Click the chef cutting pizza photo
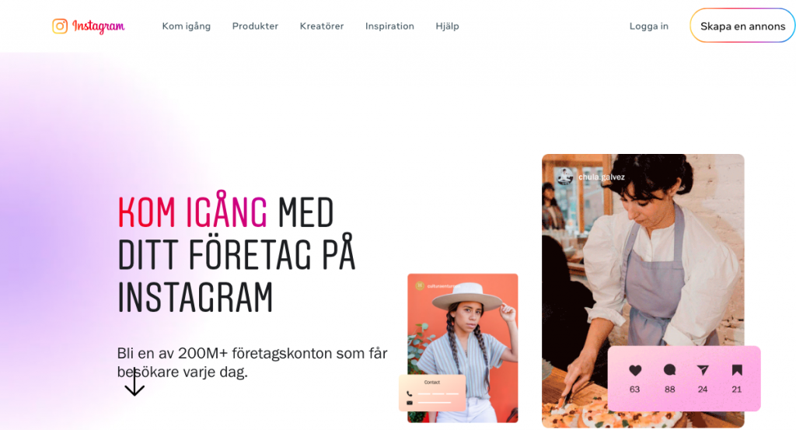796x430 pixels. [643, 290]
